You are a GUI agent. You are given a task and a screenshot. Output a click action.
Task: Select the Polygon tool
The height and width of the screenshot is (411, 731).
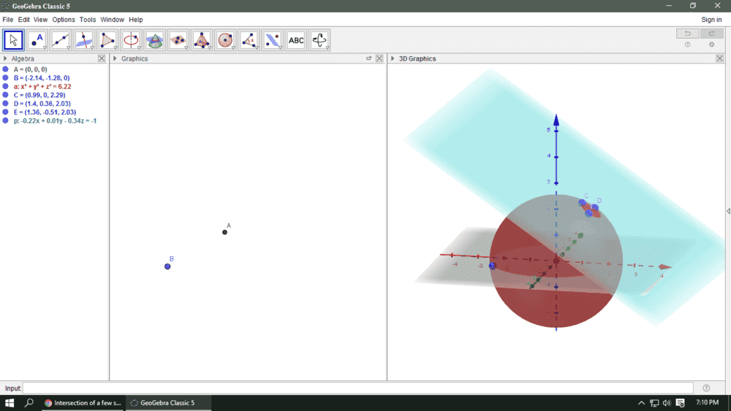point(107,40)
